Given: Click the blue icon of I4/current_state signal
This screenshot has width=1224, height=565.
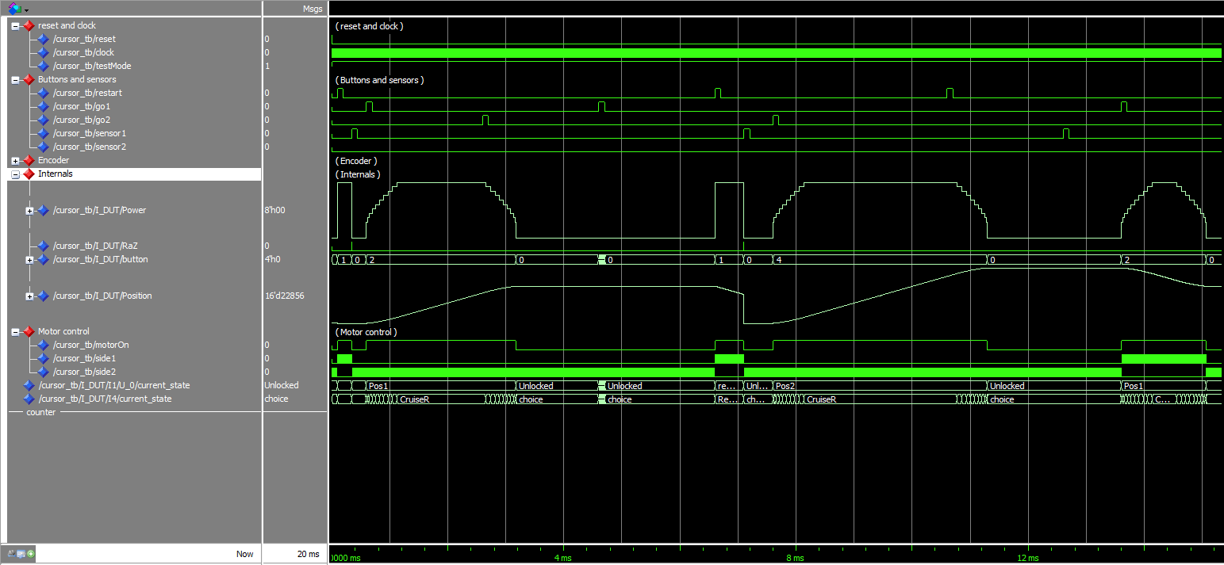Looking at the screenshot, I should [x=30, y=399].
